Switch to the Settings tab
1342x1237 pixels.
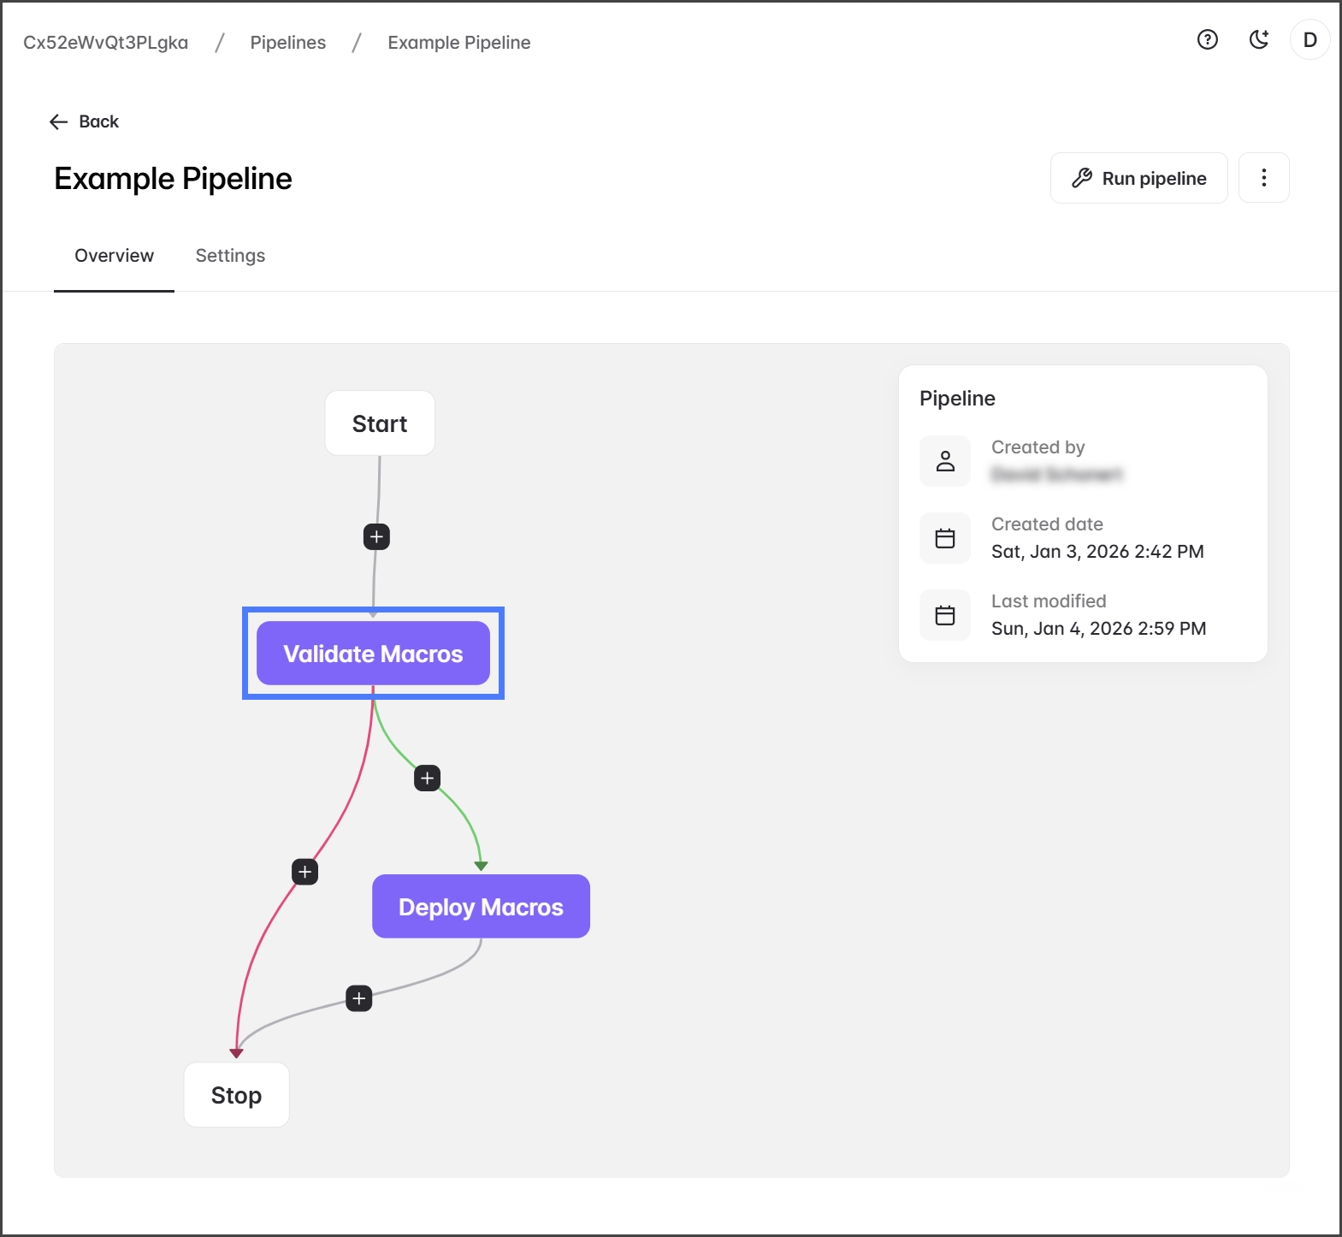pos(230,256)
